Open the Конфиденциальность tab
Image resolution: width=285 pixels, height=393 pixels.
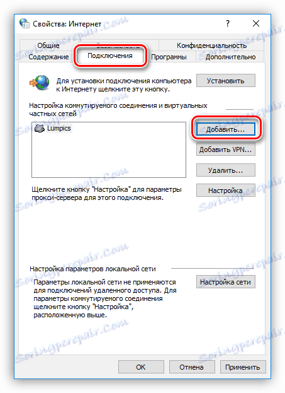pos(211,45)
